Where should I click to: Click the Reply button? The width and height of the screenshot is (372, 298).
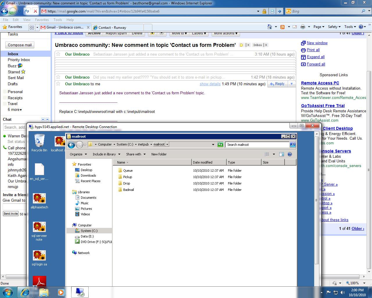tap(277, 84)
